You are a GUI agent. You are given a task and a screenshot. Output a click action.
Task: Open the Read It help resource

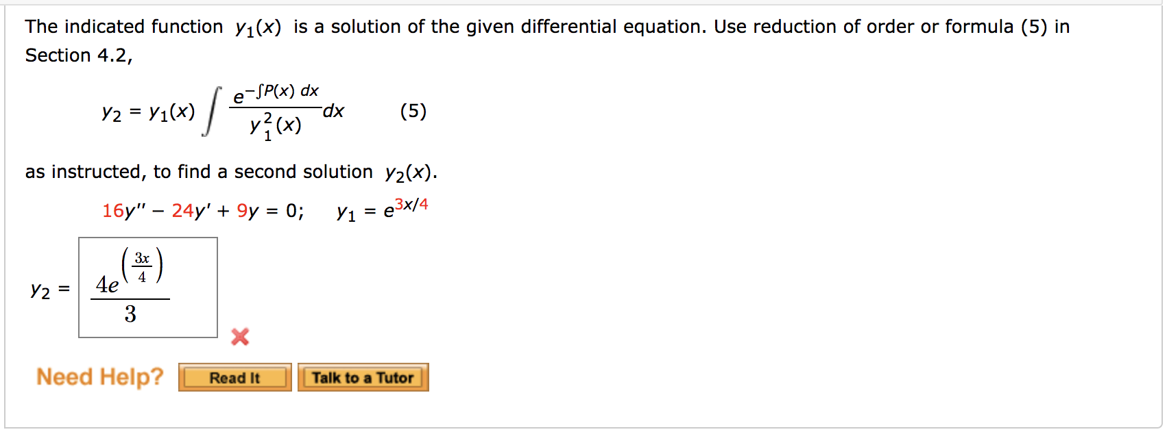235,377
